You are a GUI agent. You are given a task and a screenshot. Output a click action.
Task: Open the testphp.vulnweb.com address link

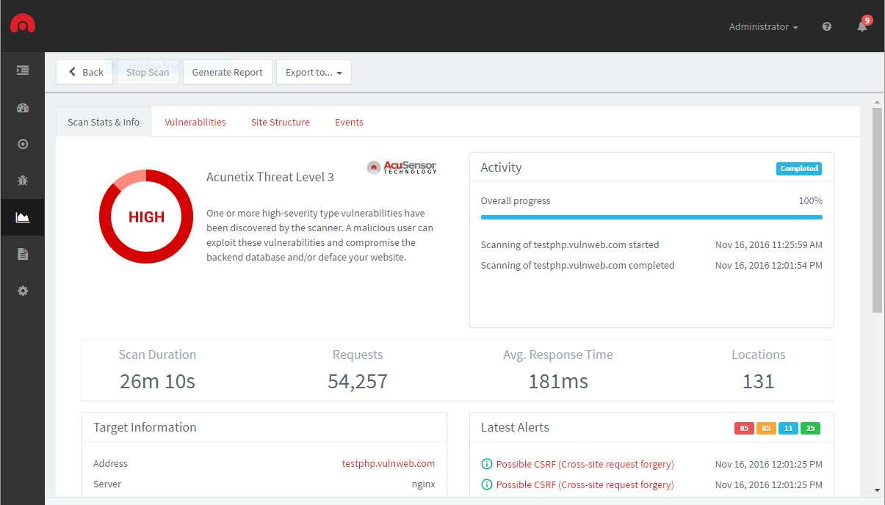tap(389, 463)
